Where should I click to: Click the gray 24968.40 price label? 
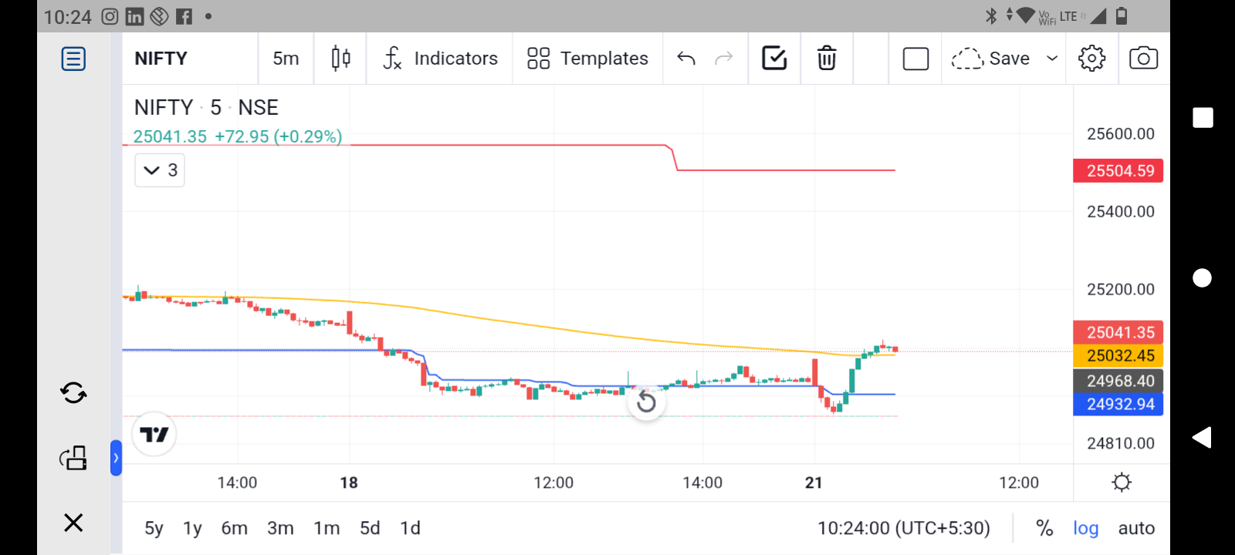(x=1118, y=381)
